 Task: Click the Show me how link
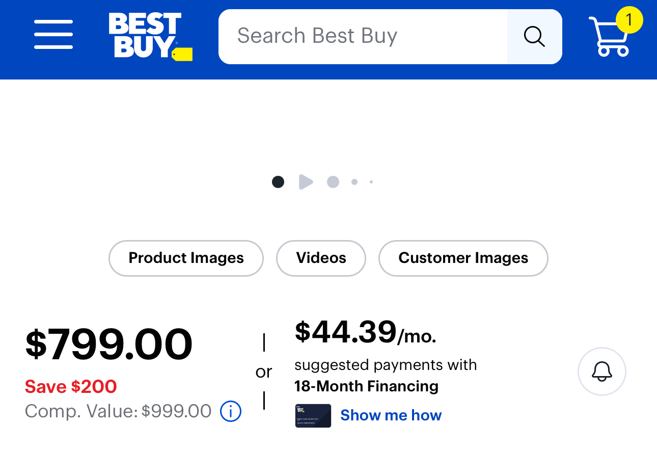pyautogui.click(x=391, y=415)
